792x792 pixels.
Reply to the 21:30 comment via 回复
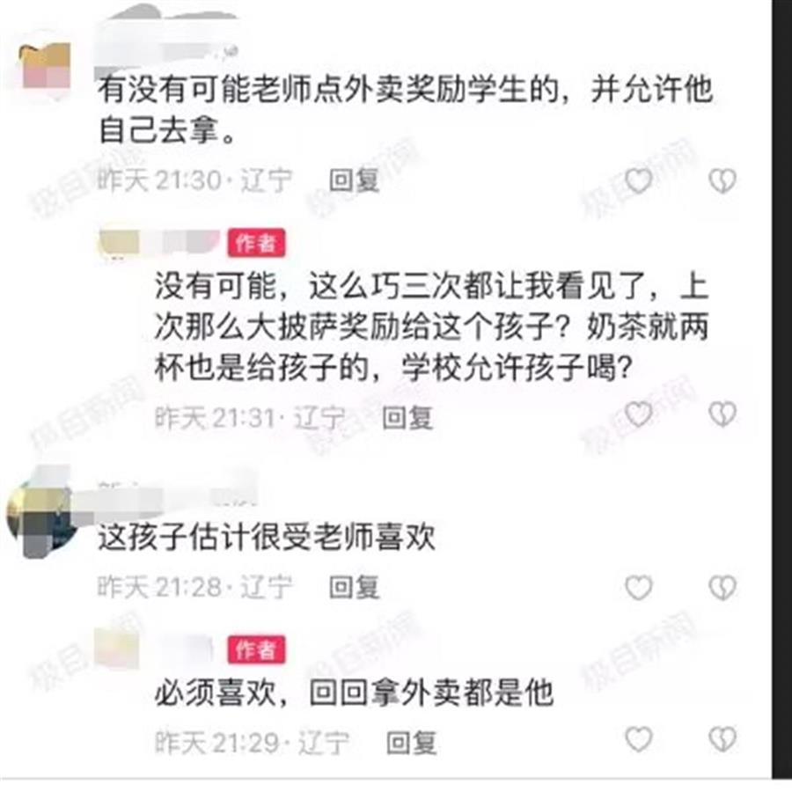click(354, 180)
